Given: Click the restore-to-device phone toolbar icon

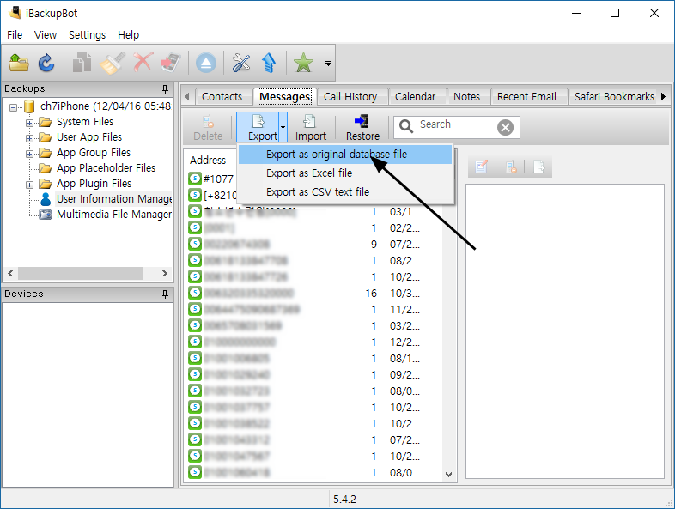Looking at the screenshot, I should [171, 63].
